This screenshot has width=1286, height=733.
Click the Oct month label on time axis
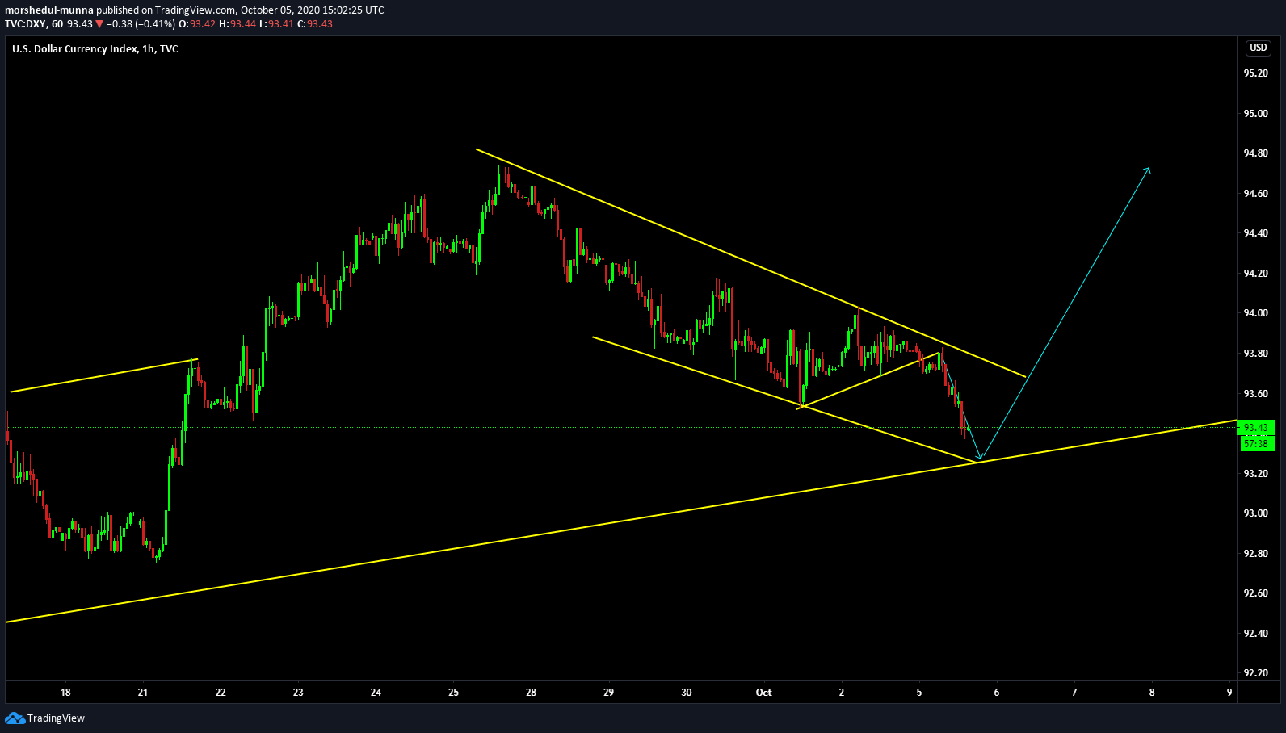point(763,693)
